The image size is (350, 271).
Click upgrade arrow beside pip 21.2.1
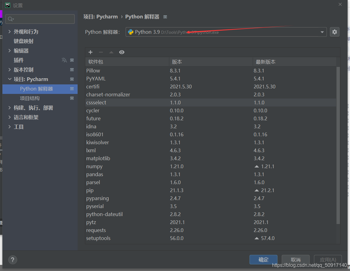(x=257, y=190)
